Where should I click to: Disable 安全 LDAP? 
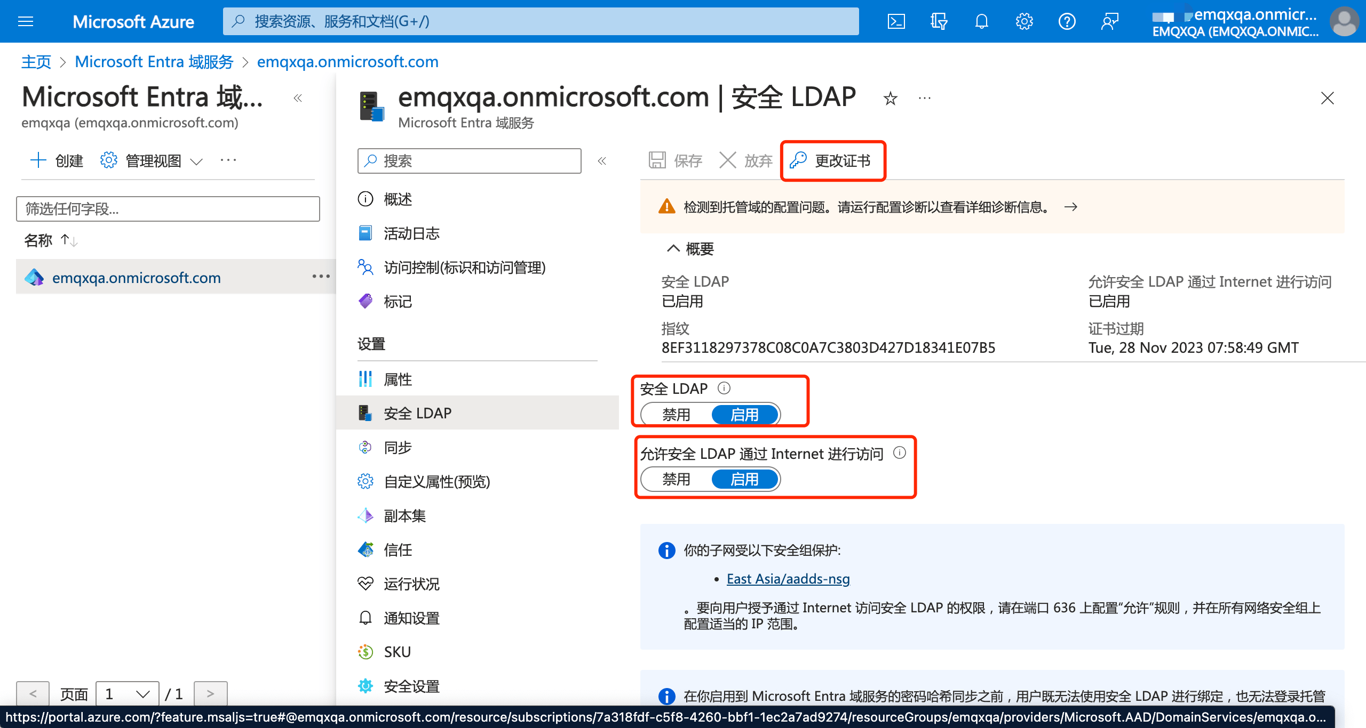(676, 414)
